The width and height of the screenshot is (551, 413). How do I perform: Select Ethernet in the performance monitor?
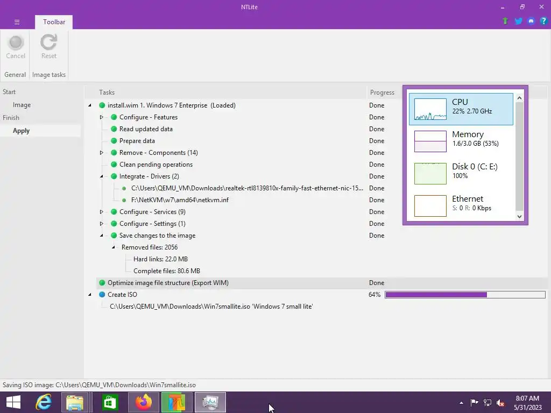coord(461,205)
